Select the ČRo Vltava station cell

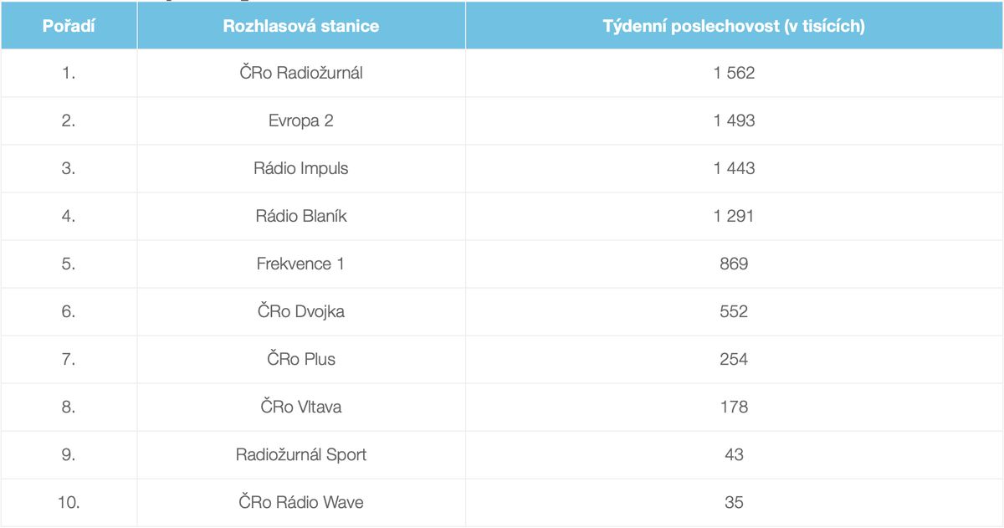301,407
